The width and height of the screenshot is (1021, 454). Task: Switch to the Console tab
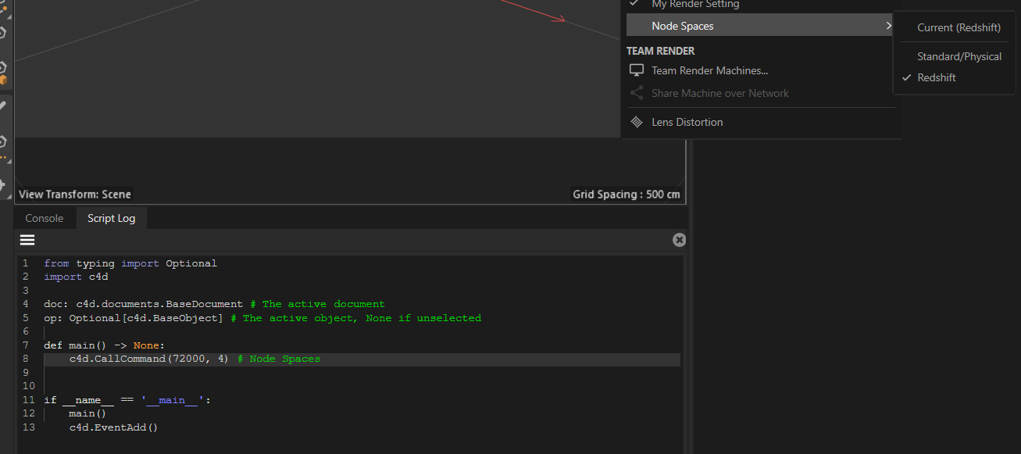(45, 218)
